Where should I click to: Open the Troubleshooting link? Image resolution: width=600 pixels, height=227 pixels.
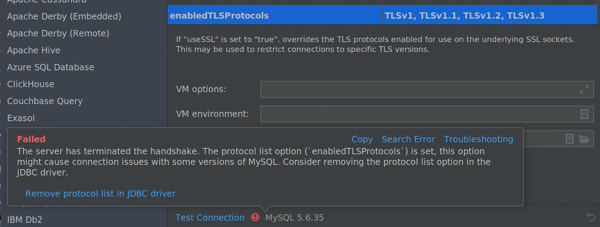(x=478, y=139)
